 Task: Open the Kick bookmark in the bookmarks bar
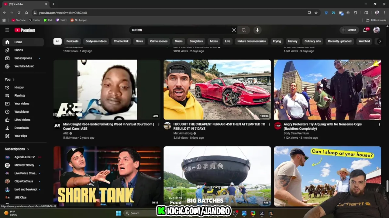[48, 20]
